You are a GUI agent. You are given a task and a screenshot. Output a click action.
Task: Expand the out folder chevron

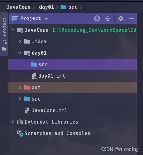[20, 87]
